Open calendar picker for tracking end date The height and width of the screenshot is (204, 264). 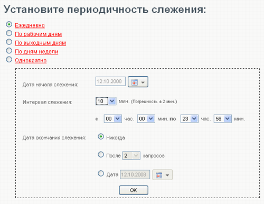(x=162, y=175)
